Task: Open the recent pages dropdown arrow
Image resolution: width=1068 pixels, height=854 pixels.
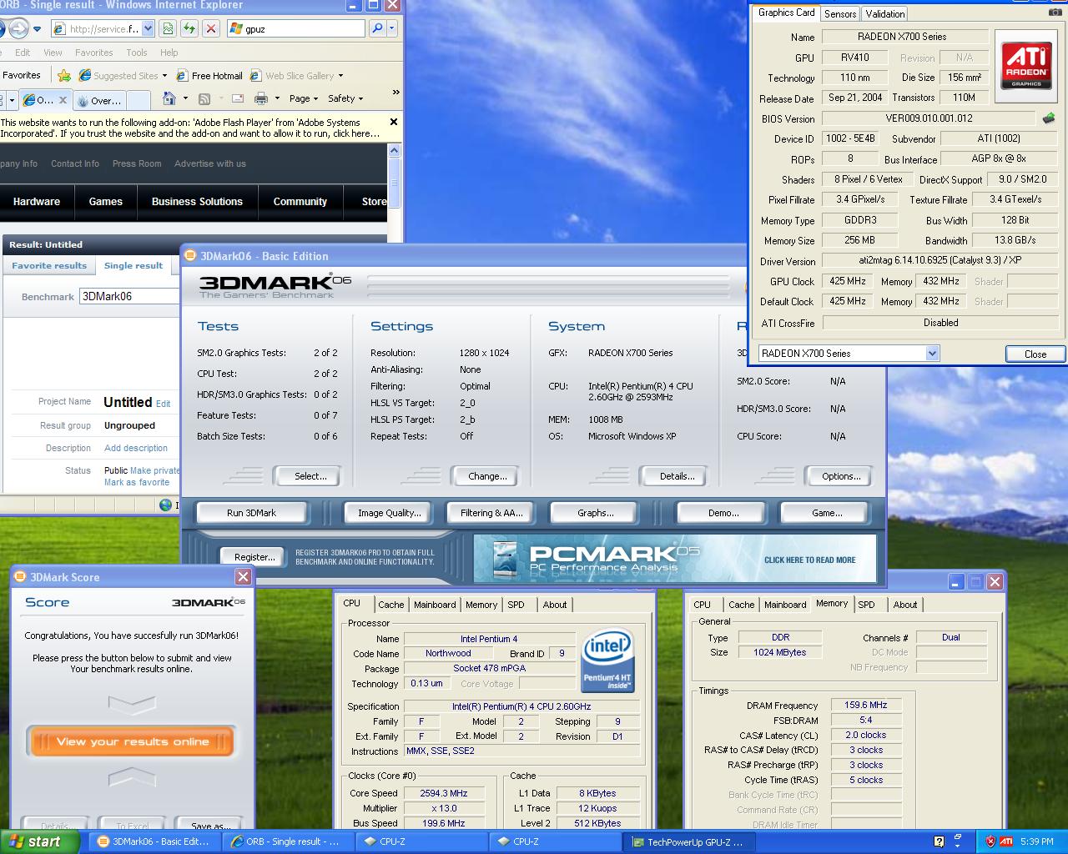Action: click(x=38, y=29)
